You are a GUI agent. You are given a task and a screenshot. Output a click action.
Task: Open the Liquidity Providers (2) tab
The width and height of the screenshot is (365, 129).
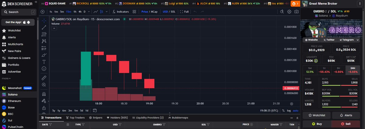click(x=148, y=117)
